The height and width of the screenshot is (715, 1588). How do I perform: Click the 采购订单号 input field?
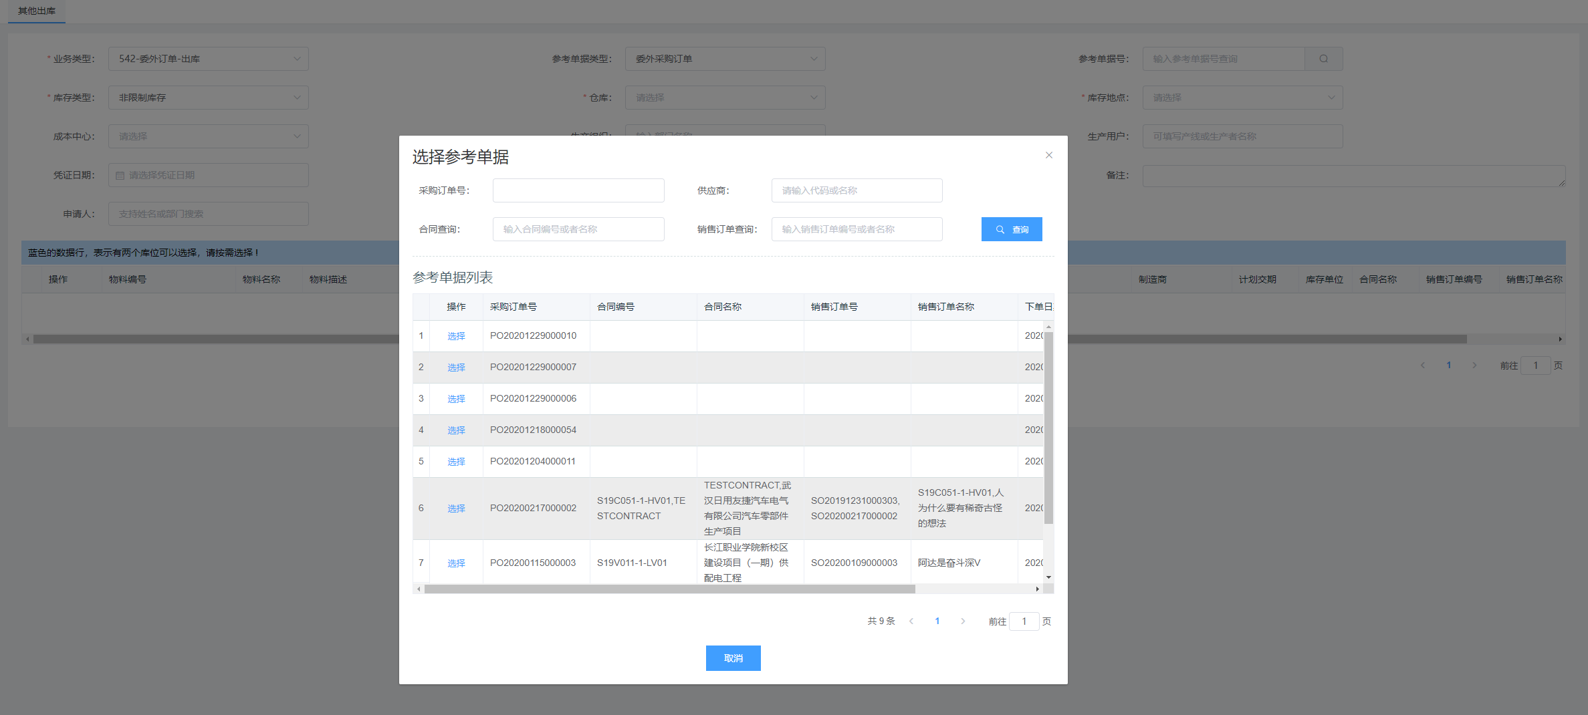pyautogui.click(x=578, y=190)
